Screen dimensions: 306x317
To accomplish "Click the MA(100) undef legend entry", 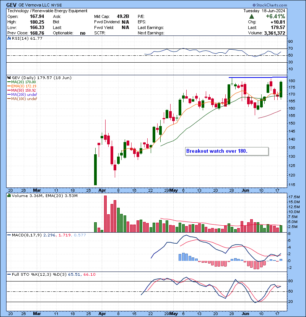I will pos(22,99).
